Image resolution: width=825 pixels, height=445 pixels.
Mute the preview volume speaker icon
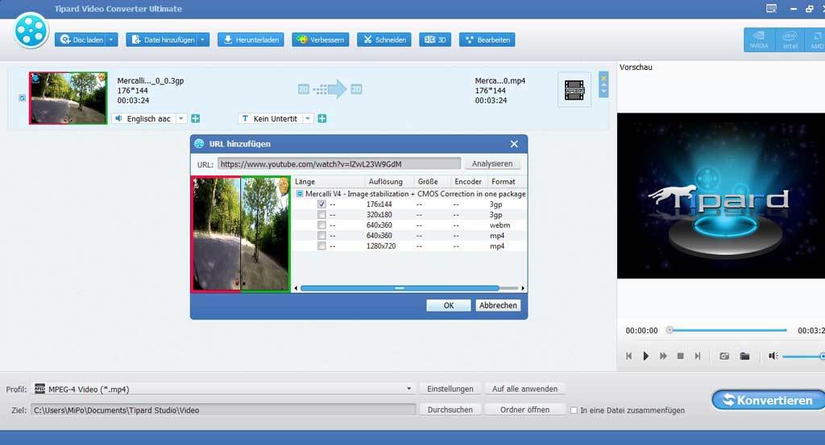pos(773,356)
